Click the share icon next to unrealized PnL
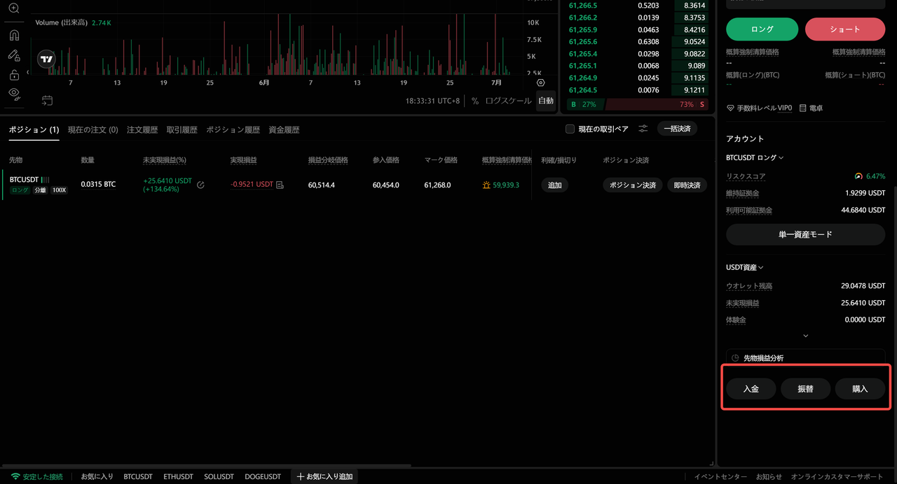 (200, 185)
